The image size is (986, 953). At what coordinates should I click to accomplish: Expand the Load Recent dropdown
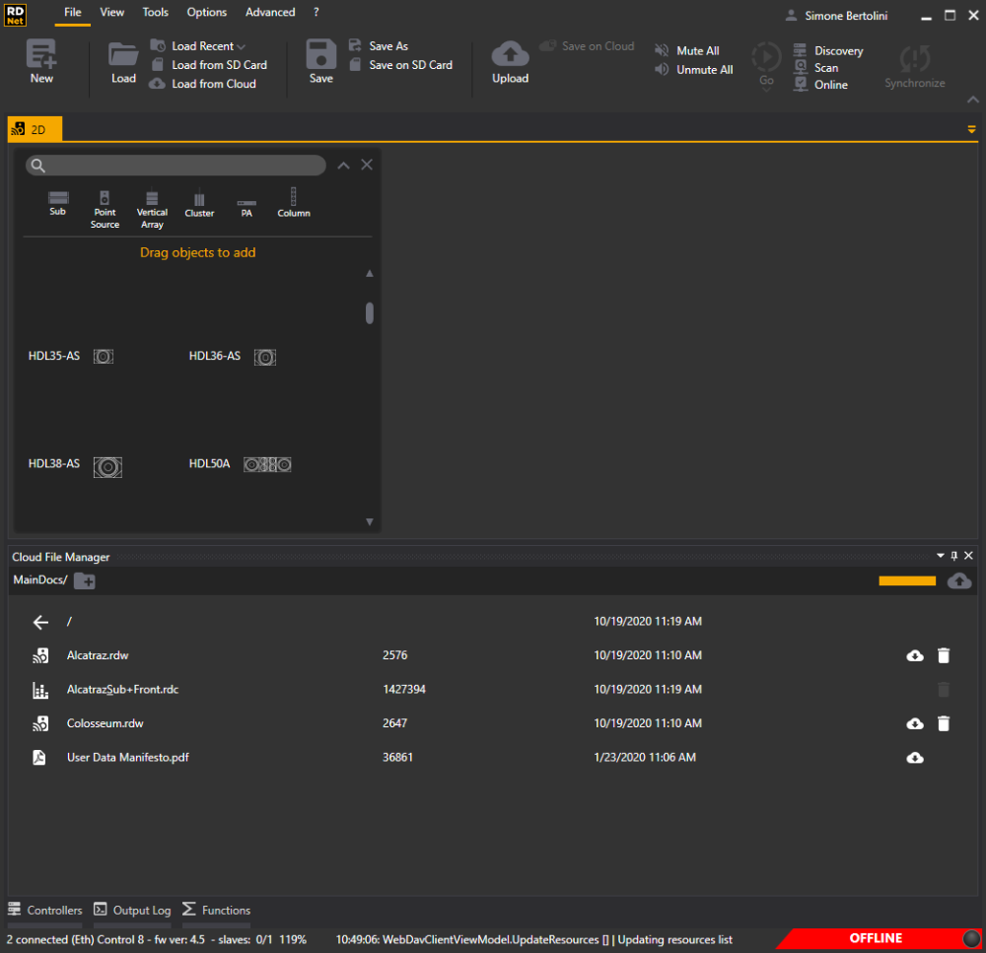(x=240, y=45)
